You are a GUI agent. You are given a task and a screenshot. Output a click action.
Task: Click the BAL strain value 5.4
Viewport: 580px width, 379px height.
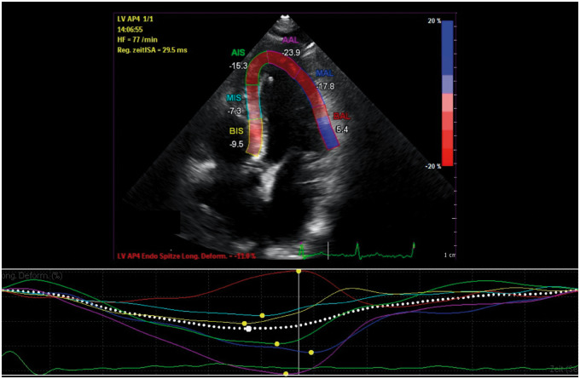click(342, 129)
